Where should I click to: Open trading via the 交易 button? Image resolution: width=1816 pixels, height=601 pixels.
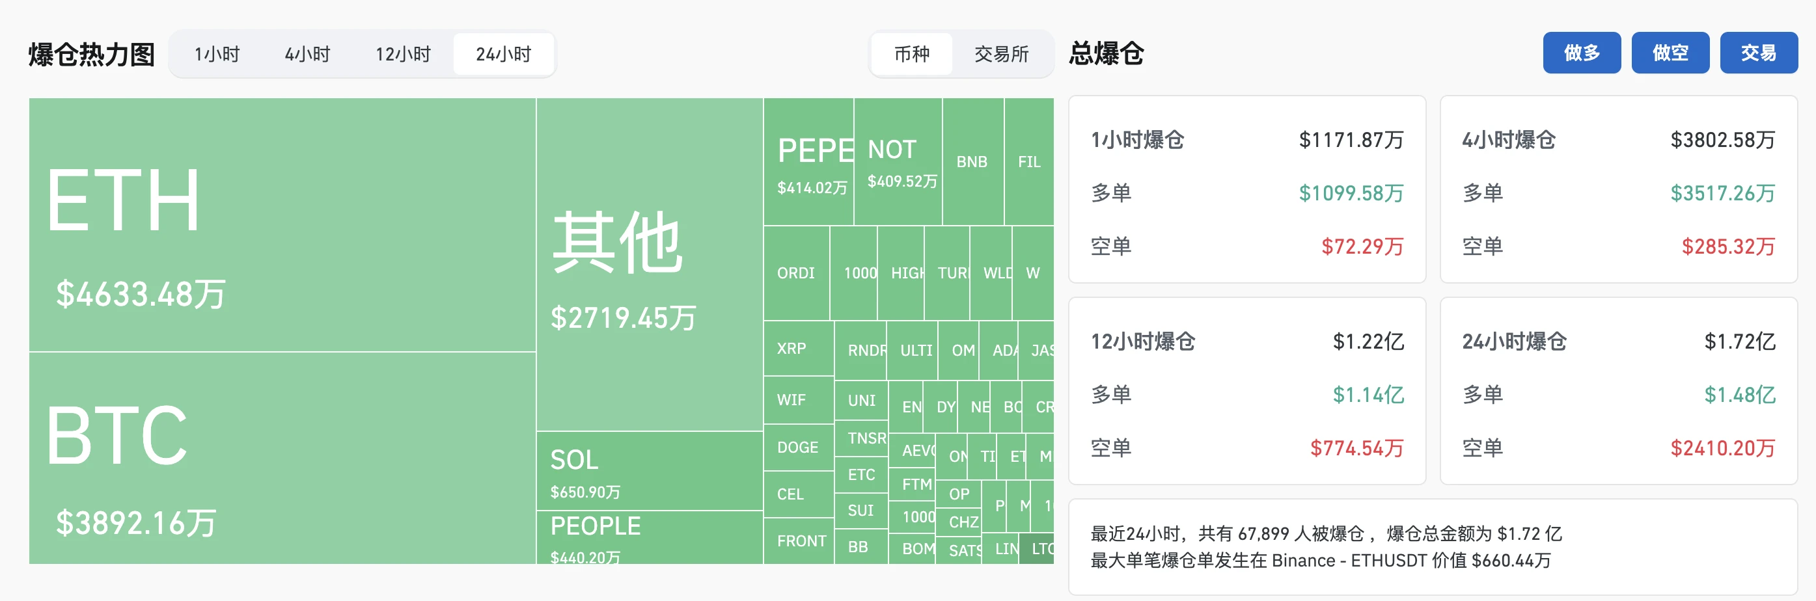click(1757, 52)
